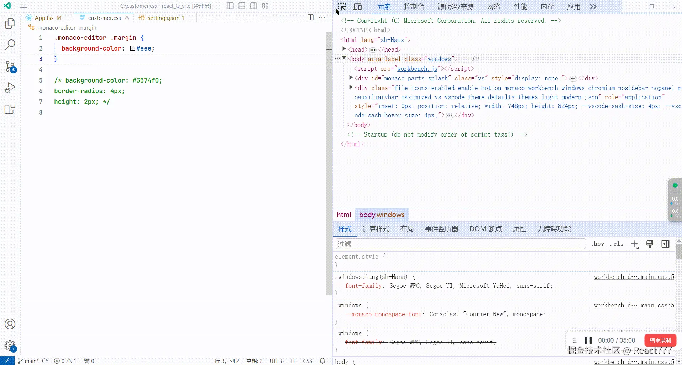Toggle rendering emulations paintbrush icon

[650, 244]
